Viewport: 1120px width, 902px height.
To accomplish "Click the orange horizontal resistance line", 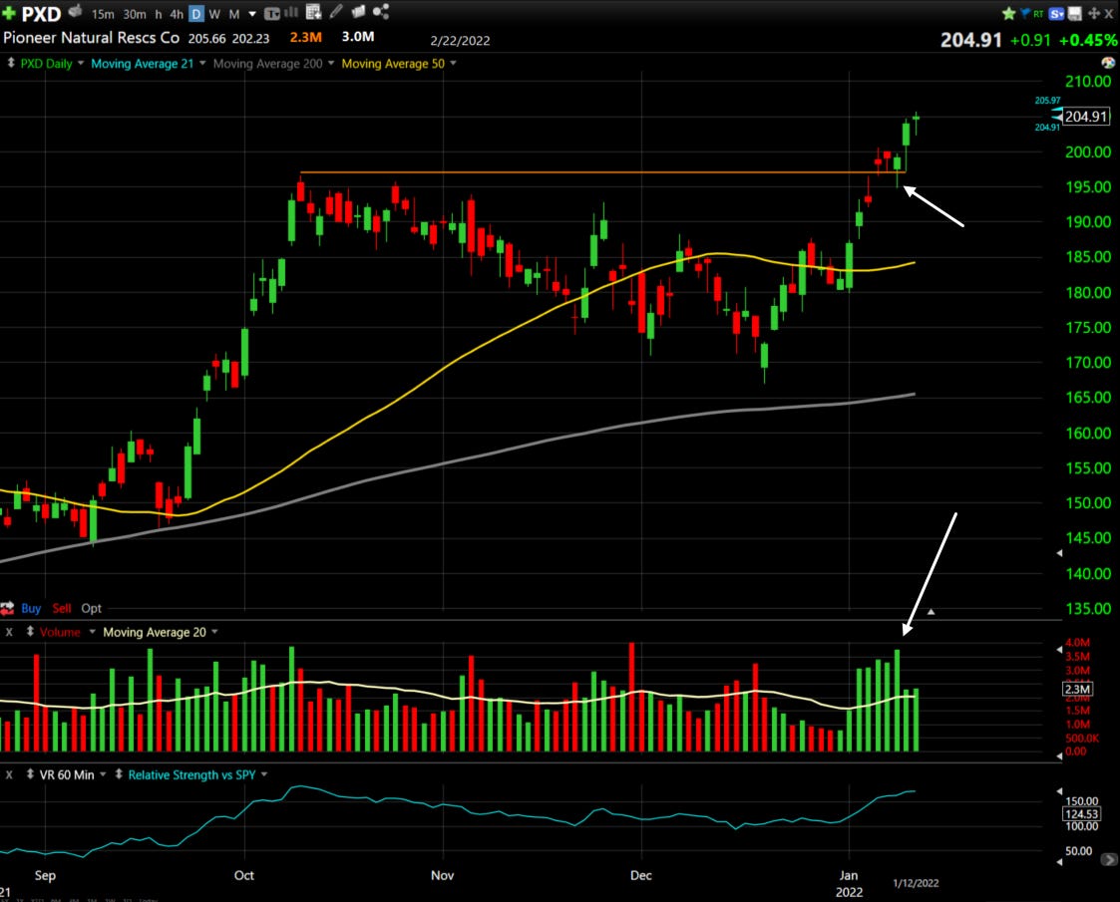I will coord(602,172).
